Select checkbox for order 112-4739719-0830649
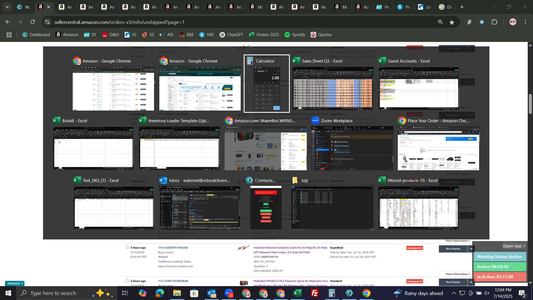This screenshot has width=533, height=300. coord(127,281)
